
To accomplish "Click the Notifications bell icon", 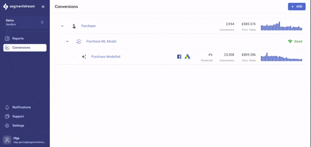I will pos(7,107).
